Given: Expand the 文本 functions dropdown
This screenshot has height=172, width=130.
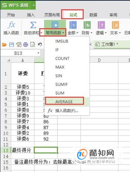Looking at the screenshot, I should (120, 33).
